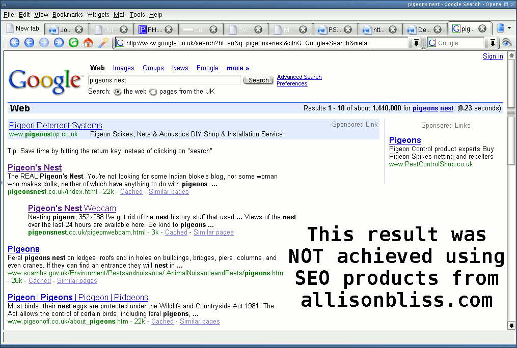Click the eye icon beside the search field
The width and height of the screenshot is (517, 348).
(506, 43)
